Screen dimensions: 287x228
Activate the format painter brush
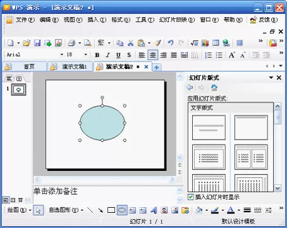pos(157,43)
